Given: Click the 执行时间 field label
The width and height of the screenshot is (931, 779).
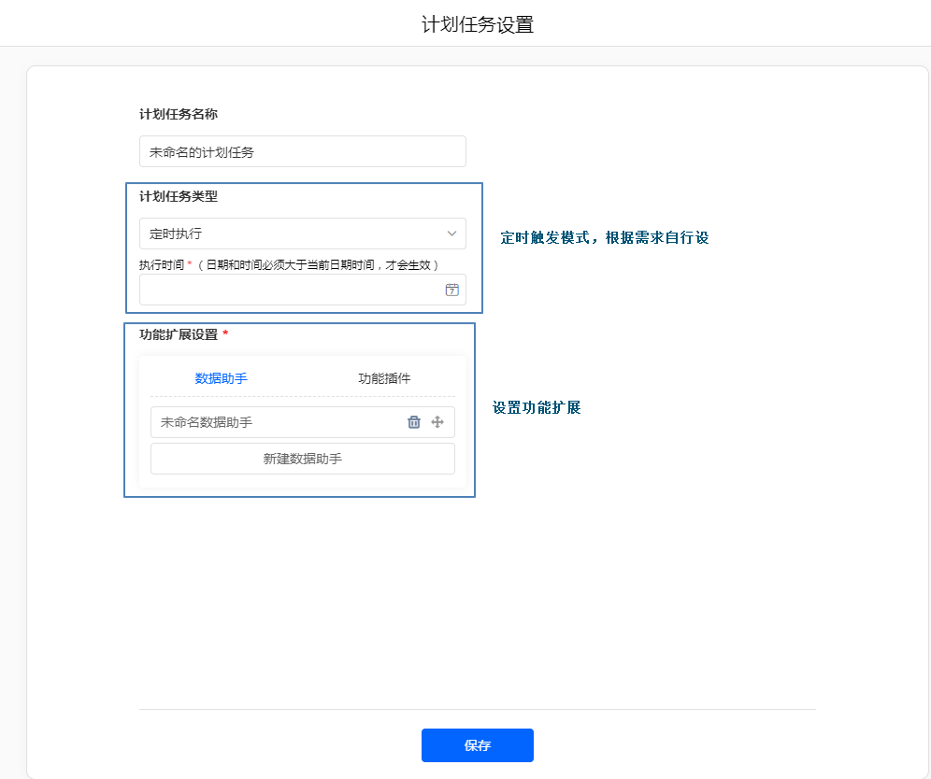Looking at the screenshot, I should pyautogui.click(x=162, y=264).
